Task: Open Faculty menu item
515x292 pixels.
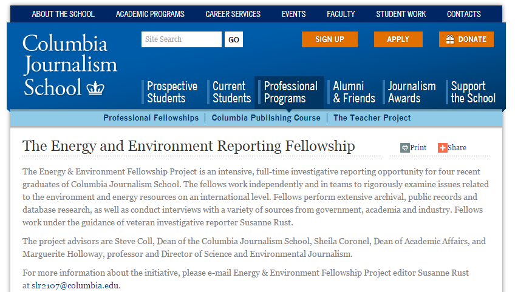Action: coord(341,14)
